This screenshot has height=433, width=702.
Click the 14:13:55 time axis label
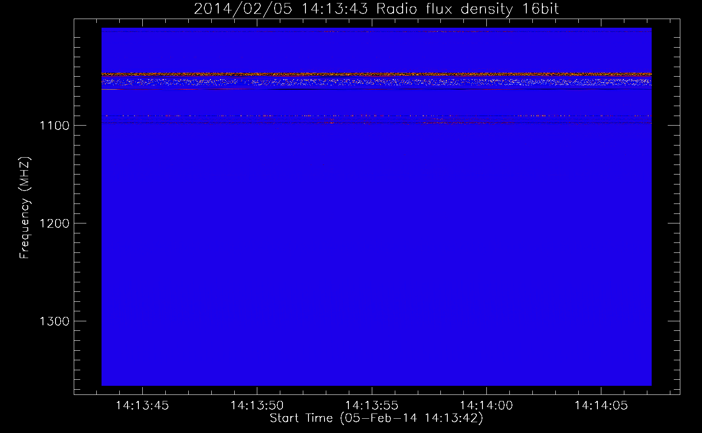click(x=372, y=406)
